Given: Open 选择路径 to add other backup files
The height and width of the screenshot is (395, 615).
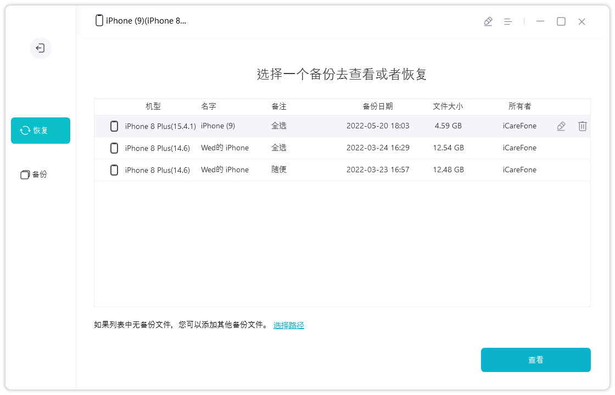Looking at the screenshot, I should point(288,325).
